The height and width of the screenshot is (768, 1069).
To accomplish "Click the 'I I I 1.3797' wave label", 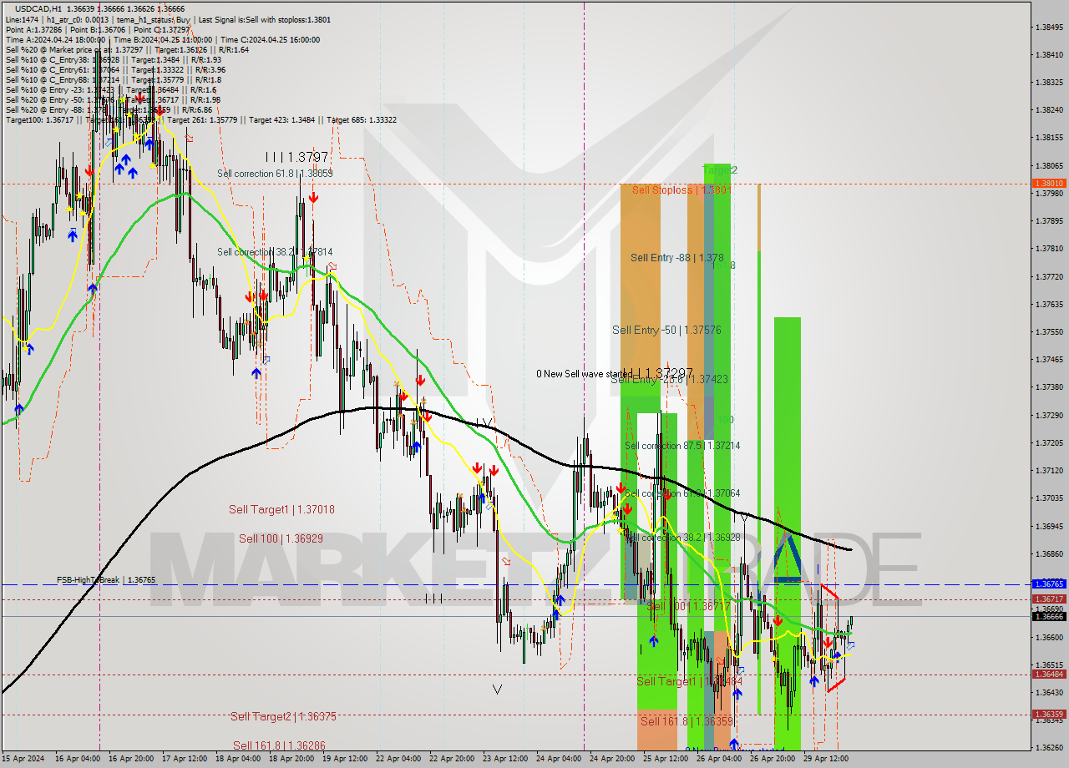I will pos(296,157).
